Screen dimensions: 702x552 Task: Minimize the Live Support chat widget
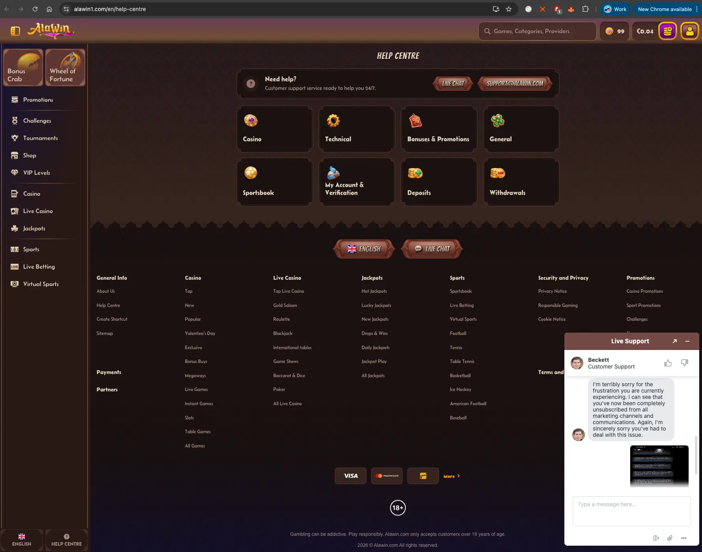(687, 341)
